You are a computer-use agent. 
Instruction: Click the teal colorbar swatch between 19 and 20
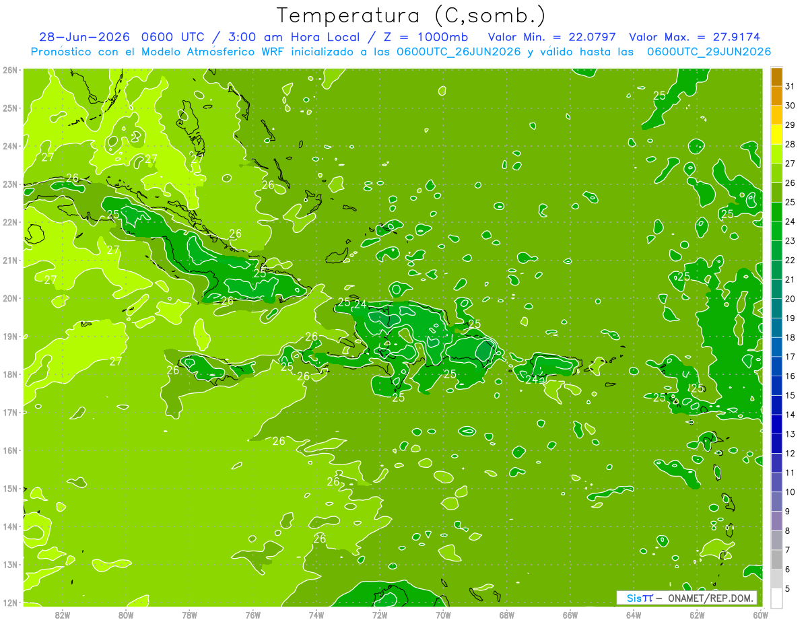(776, 309)
